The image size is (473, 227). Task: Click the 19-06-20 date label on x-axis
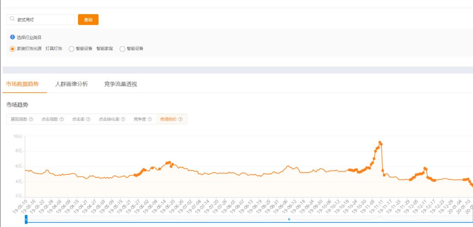coord(168,206)
